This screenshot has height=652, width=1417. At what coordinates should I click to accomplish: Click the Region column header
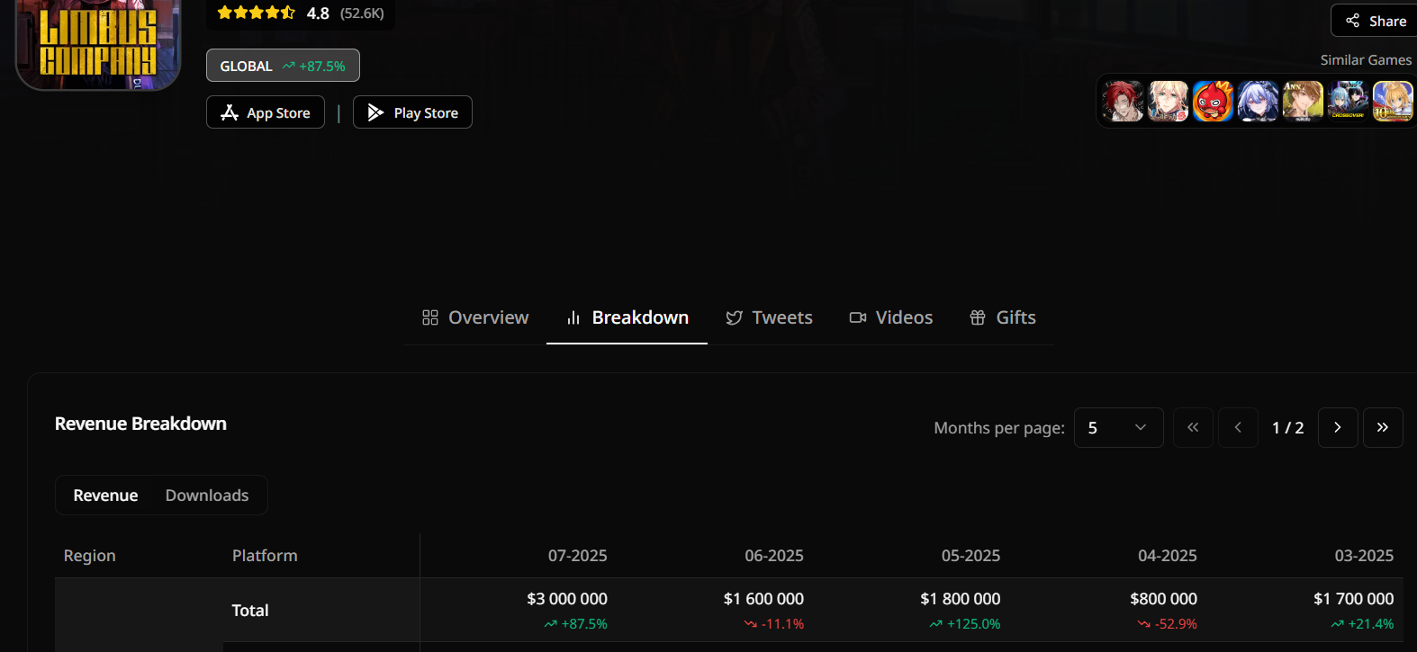tap(90, 556)
